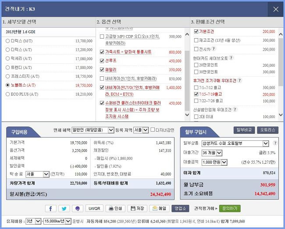Image resolution: width=285 pixels, height=229 pixels.
Task: Close the K3 estimate dialog
Action: tap(276, 9)
